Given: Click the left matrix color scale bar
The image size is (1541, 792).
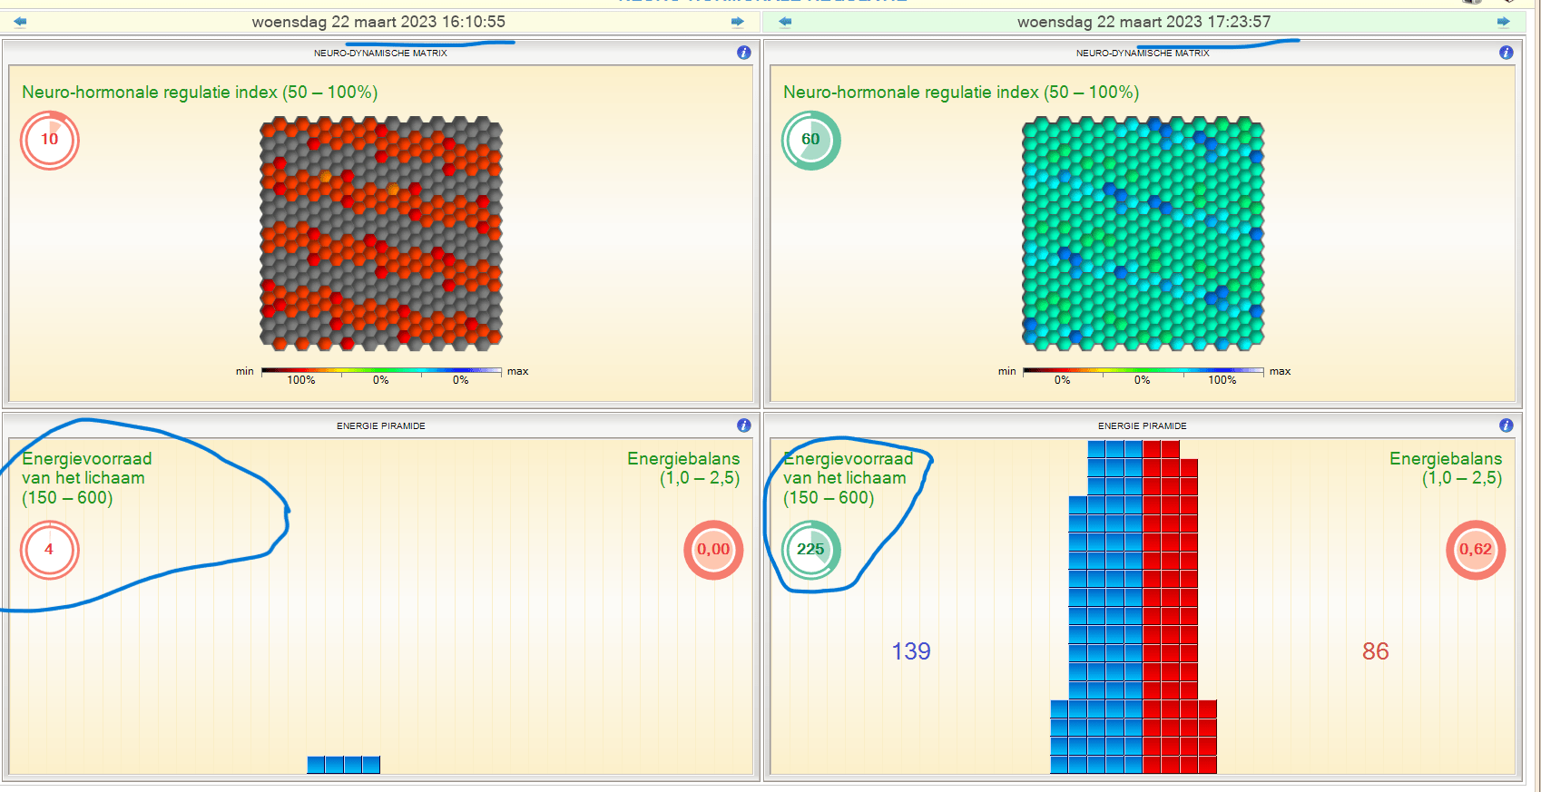Looking at the screenshot, I should [x=381, y=371].
